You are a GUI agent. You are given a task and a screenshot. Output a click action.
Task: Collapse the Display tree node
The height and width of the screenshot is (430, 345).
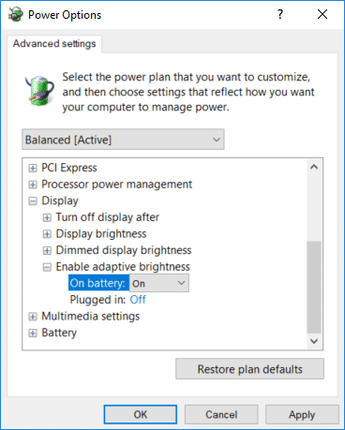coord(32,201)
